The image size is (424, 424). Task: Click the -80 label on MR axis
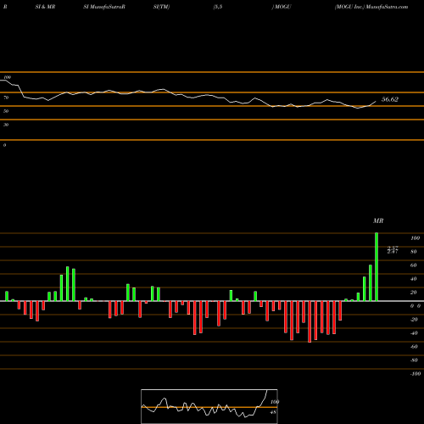(x=414, y=360)
